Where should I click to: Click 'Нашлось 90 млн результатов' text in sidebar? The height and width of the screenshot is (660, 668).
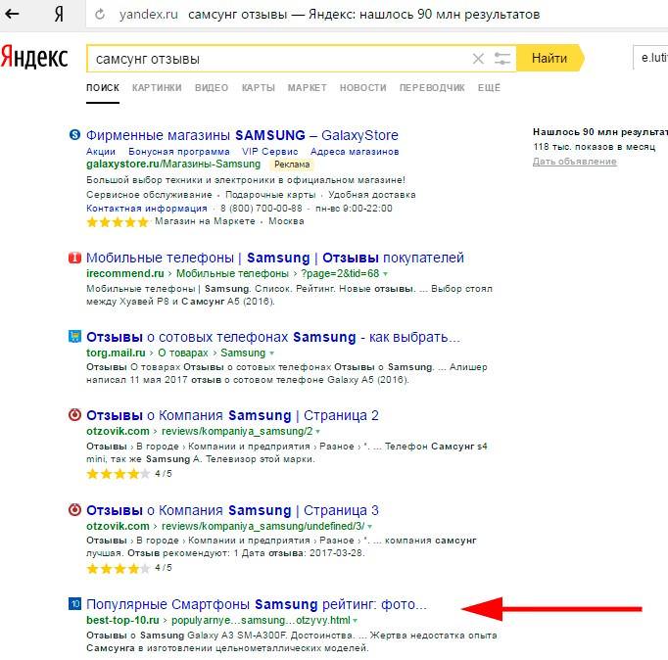[x=600, y=132]
